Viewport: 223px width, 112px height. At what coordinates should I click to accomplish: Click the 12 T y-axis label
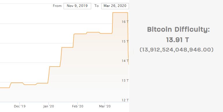pyautogui.click(x=125, y=100)
